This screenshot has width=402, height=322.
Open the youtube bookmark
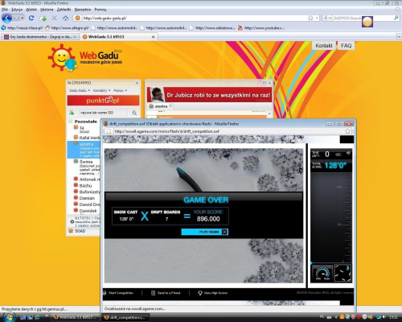coord(261,27)
